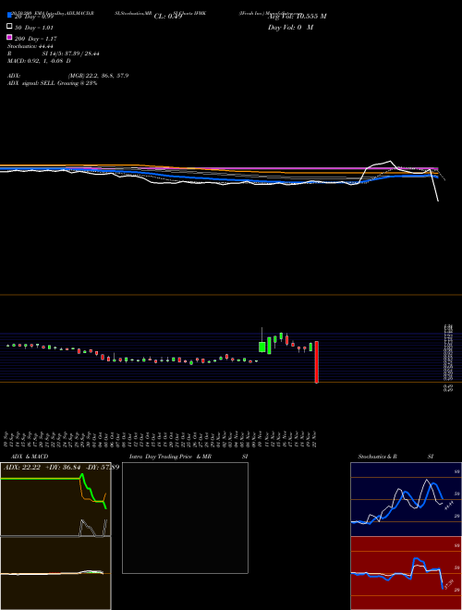Click the 'Stochastics: 44.44' reading

[x=30, y=46]
